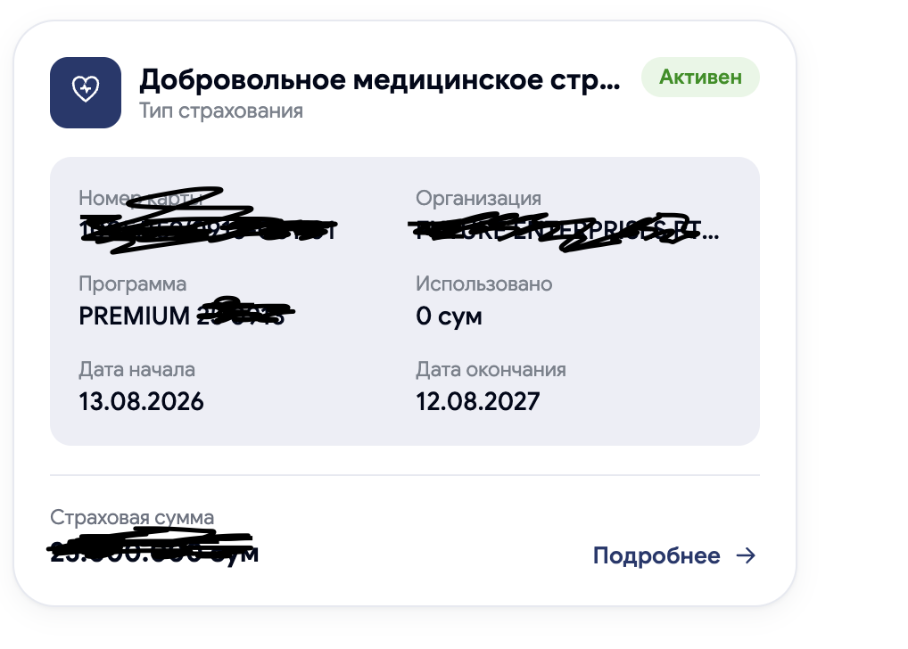Click the Номер карты label
The image size is (908, 649).
coord(141,198)
